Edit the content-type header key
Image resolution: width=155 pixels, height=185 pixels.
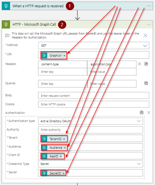click(x=63, y=64)
